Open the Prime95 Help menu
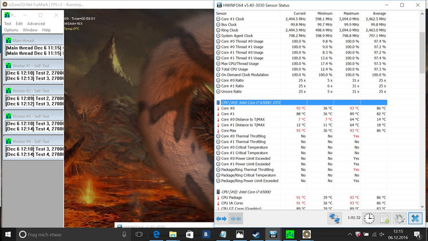 pos(46,30)
